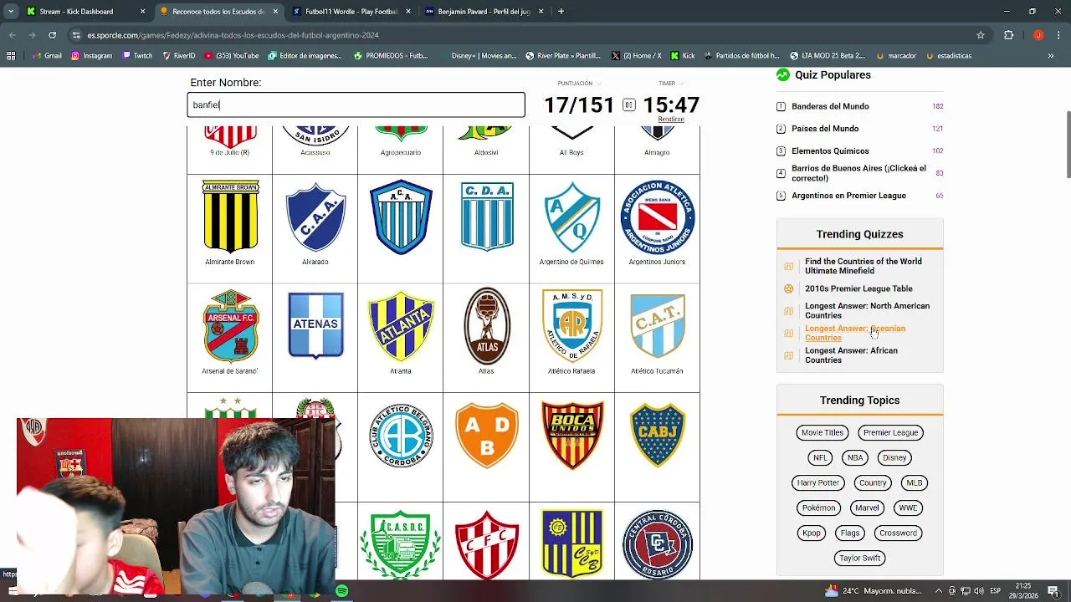Click the Almirante Brown club crest
This screenshot has height=602, width=1071.
[x=230, y=216]
